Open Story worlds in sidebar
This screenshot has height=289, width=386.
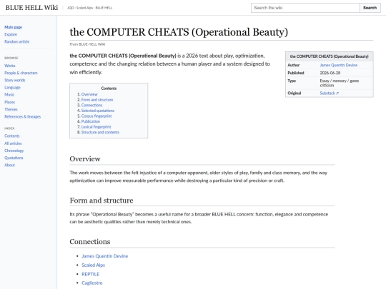pos(15,80)
